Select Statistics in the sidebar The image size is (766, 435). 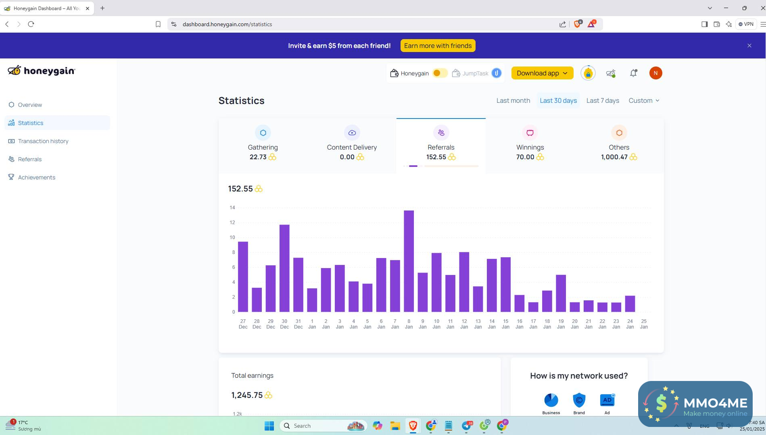pyautogui.click(x=57, y=123)
